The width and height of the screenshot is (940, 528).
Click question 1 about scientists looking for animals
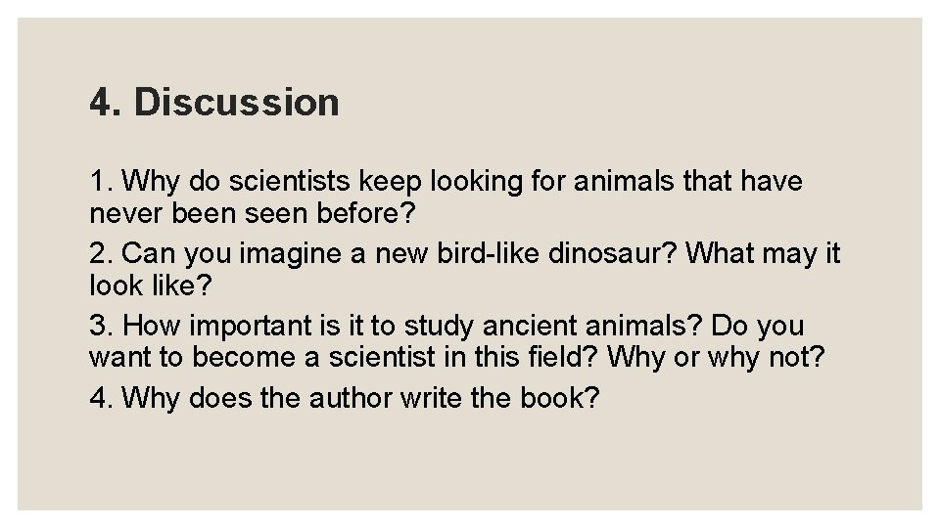point(446,181)
